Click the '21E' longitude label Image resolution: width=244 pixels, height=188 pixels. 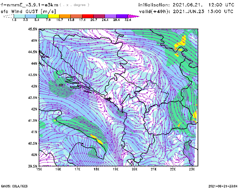(x=154, y=169)
